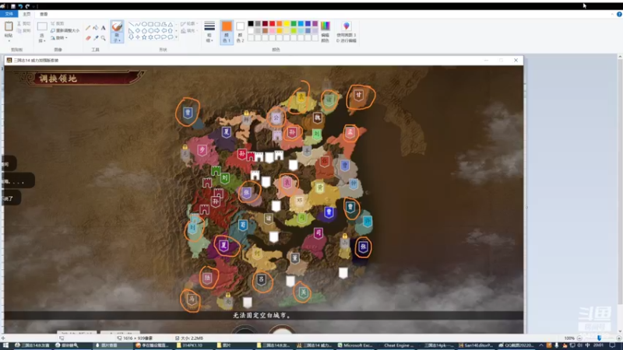Switch to the View (查看) ribbon tab
The image size is (623, 350).
tap(44, 14)
